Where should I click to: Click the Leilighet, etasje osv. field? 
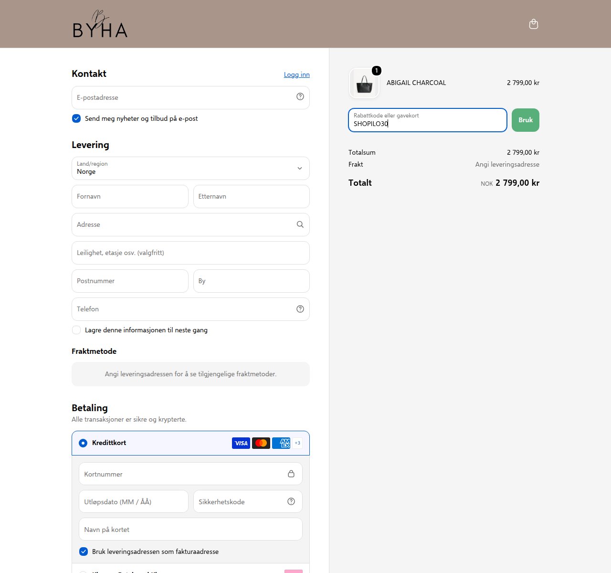[x=190, y=253]
